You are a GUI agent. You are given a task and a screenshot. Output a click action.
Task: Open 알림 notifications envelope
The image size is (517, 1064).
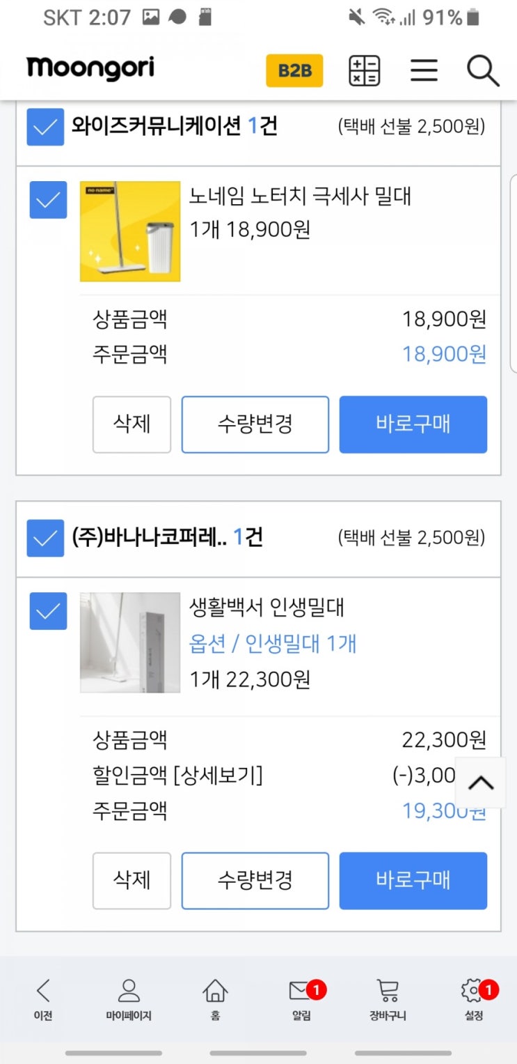click(301, 999)
